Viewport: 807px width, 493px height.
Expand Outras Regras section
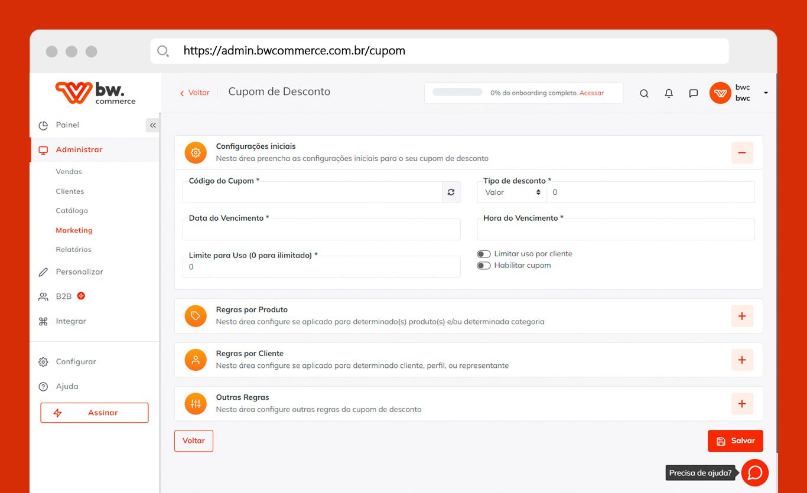coord(742,404)
